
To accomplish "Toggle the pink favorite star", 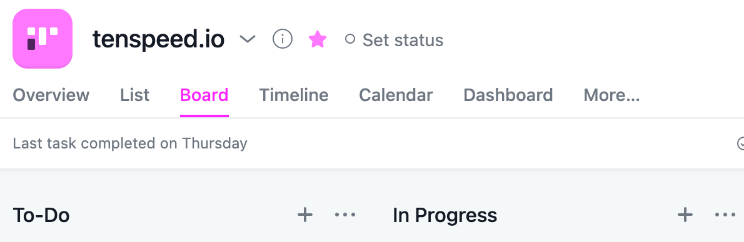I will [x=318, y=39].
